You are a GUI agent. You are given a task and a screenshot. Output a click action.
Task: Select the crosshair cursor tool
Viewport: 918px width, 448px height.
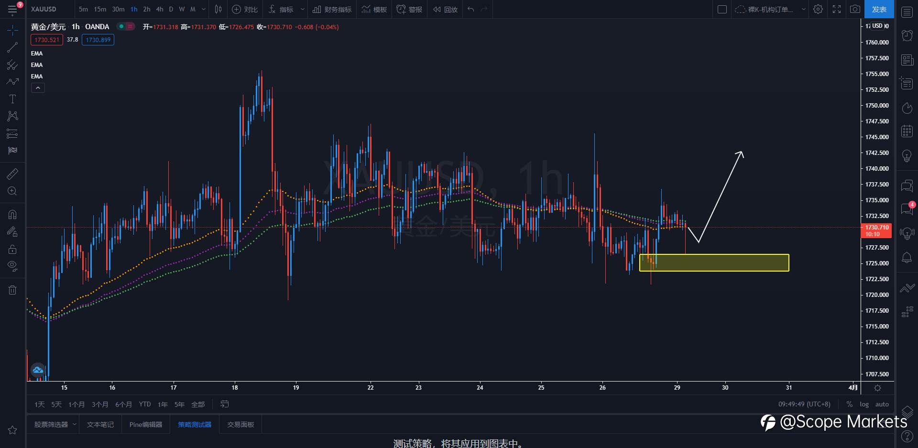tap(12, 30)
